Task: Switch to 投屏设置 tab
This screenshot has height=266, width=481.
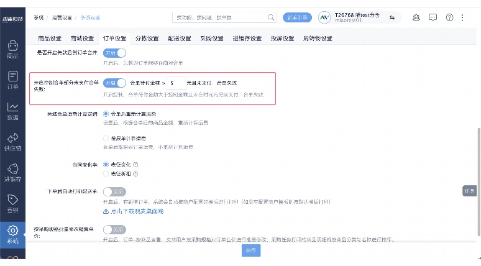Action: click(282, 39)
